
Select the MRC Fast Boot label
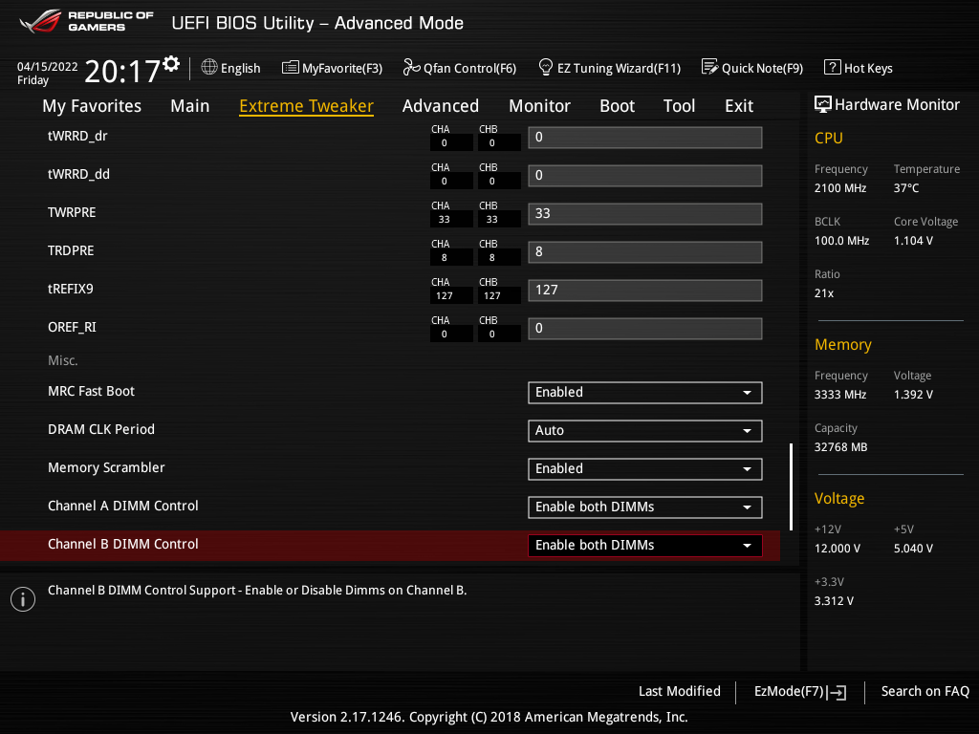[91, 391]
